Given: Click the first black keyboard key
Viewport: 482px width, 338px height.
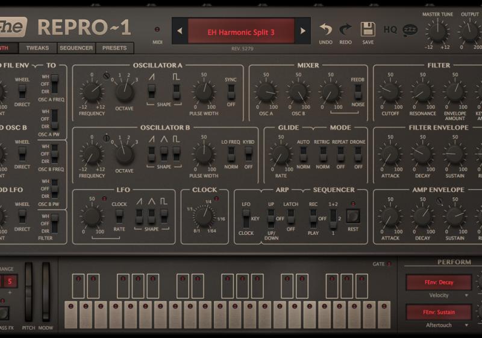Looking at the screenshot, I should pos(78,286).
